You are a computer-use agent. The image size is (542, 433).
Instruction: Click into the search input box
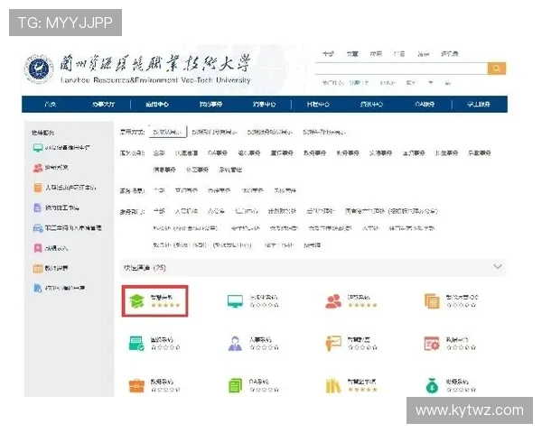401,69
